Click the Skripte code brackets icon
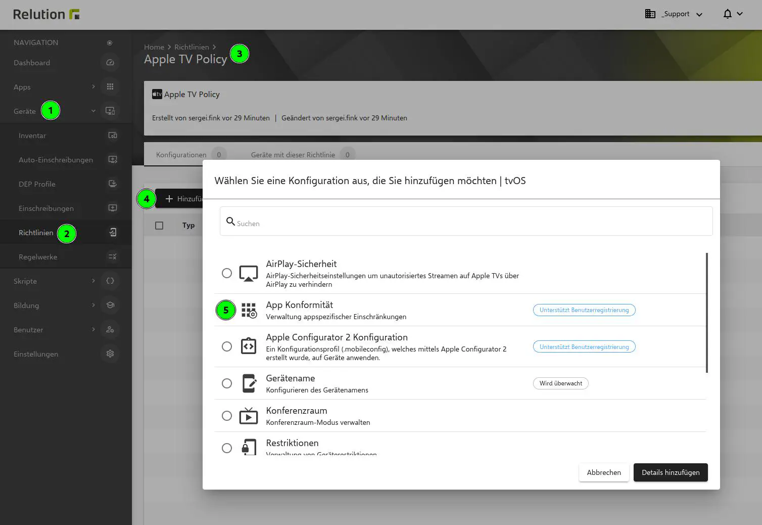The image size is (762, 525). (x=110, y=281)
